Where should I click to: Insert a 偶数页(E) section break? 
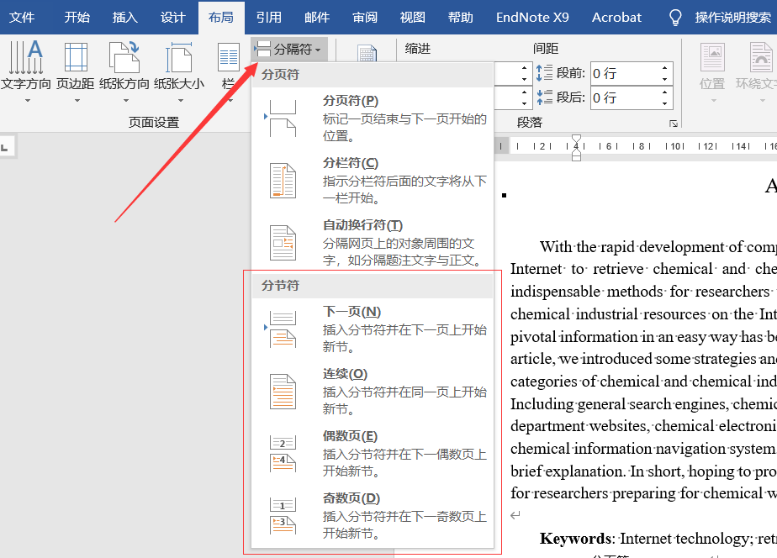373,454
